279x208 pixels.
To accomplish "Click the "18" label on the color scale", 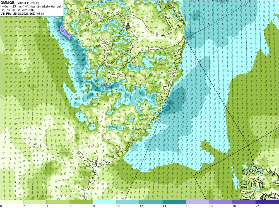I will click(x=211, y=206).
